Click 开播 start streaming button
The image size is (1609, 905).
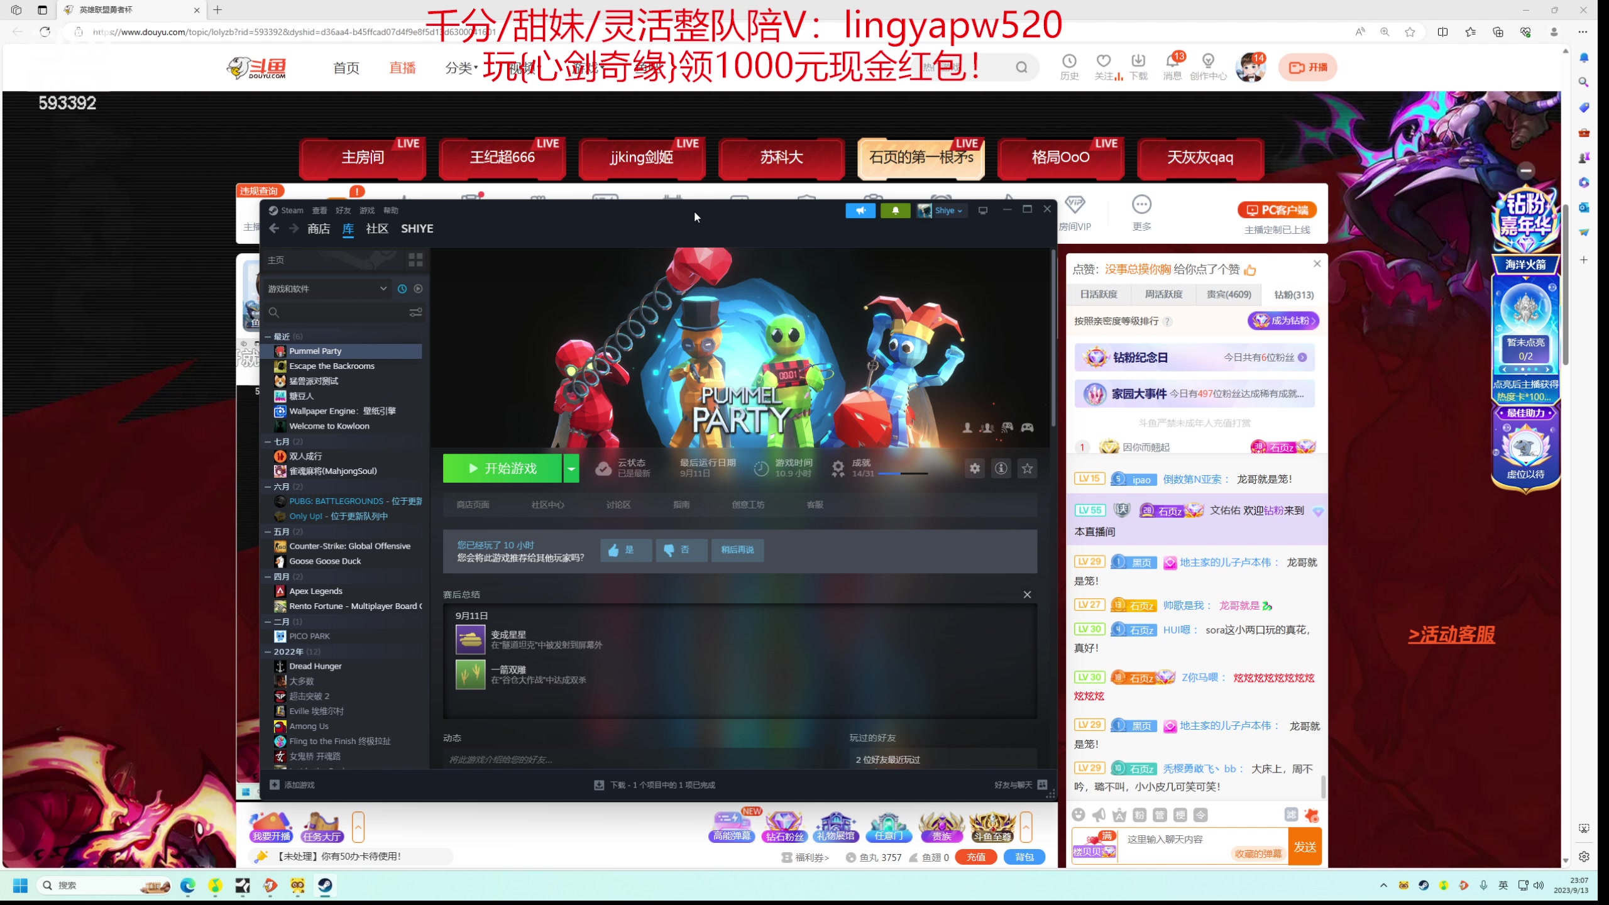[1307, 67]
